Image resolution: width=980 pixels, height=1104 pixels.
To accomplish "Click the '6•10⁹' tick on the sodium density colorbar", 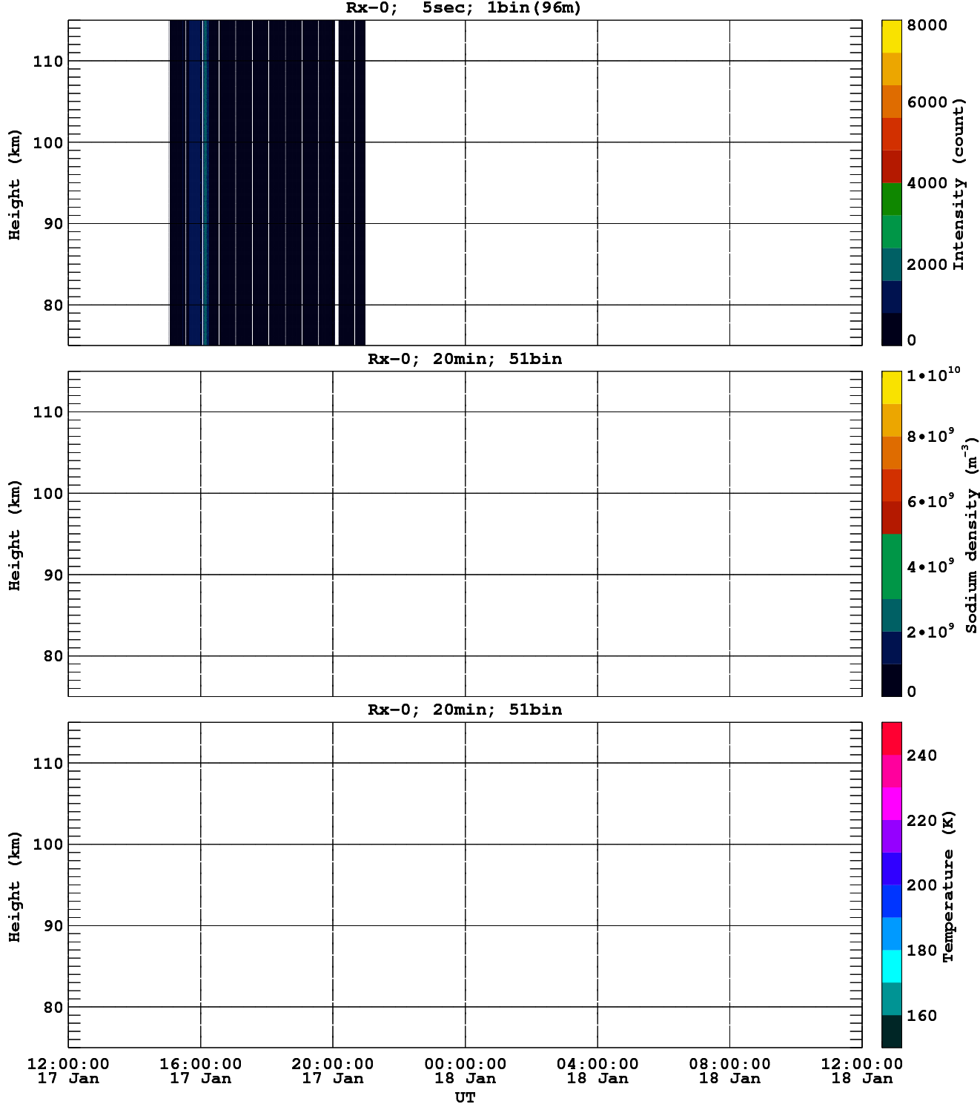I will point(931,501).
